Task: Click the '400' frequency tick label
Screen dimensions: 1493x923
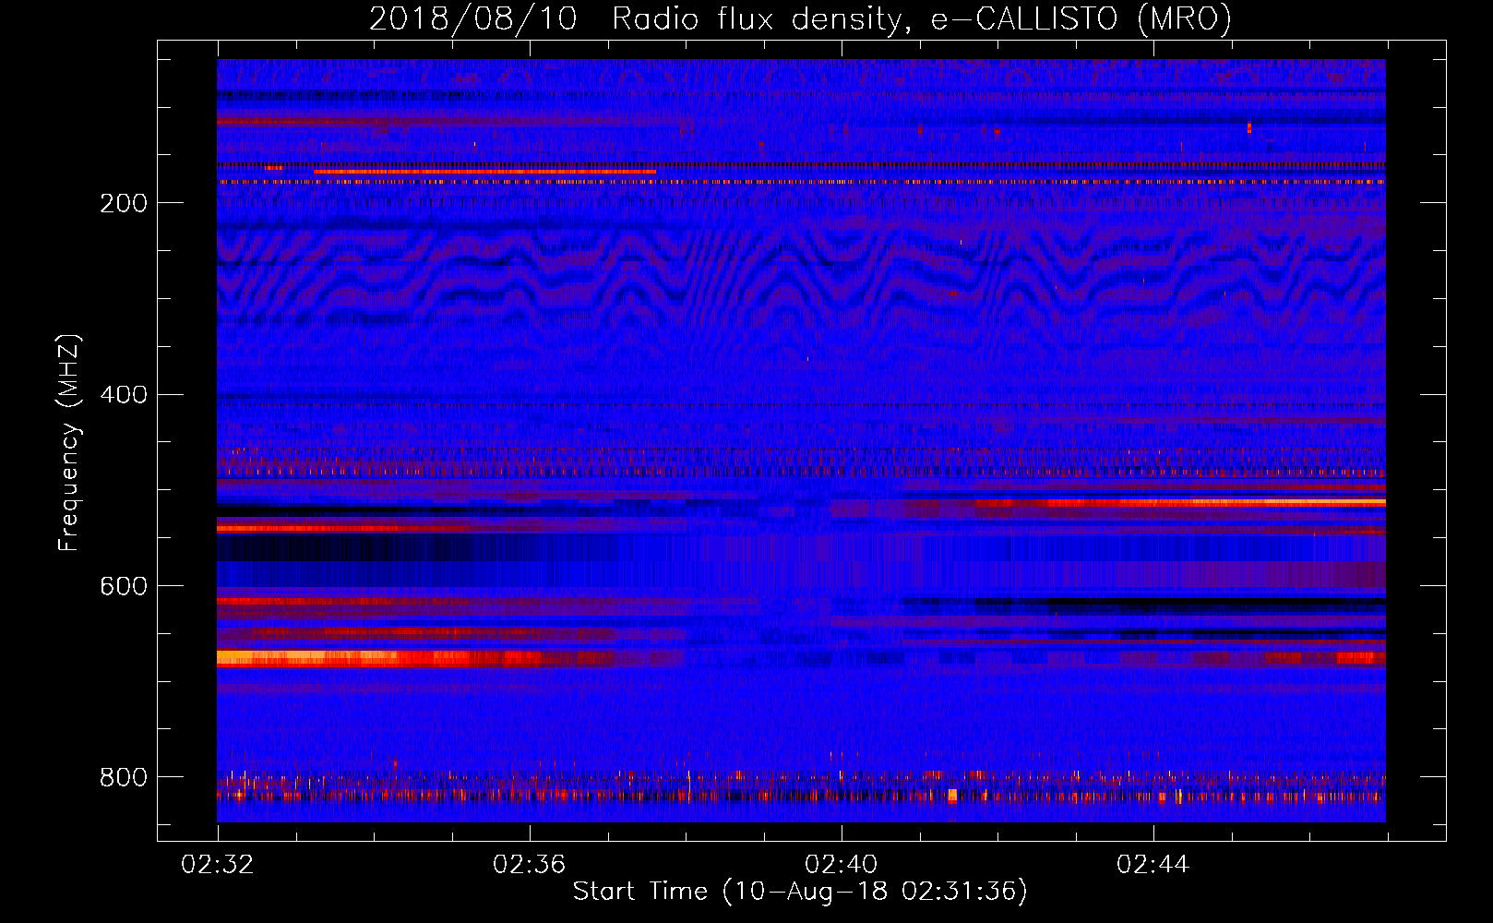Action: (124, 395)
